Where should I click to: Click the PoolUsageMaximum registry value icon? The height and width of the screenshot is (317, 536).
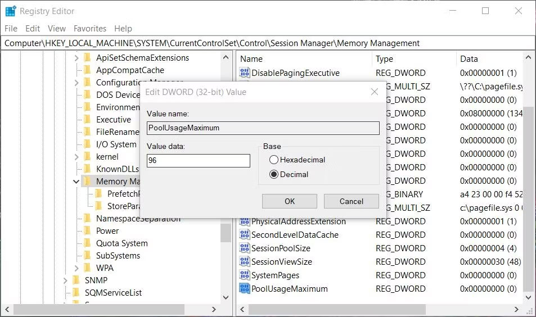click(x=244, y=289)
